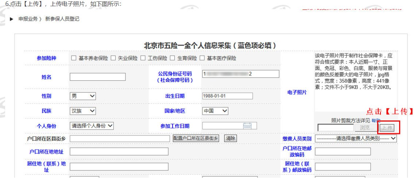Image resolution: width=414 pixels, height=178 pixels.
Task: Open the calendar icon for 参加工作日期
Action: click(x=247, y=126)
